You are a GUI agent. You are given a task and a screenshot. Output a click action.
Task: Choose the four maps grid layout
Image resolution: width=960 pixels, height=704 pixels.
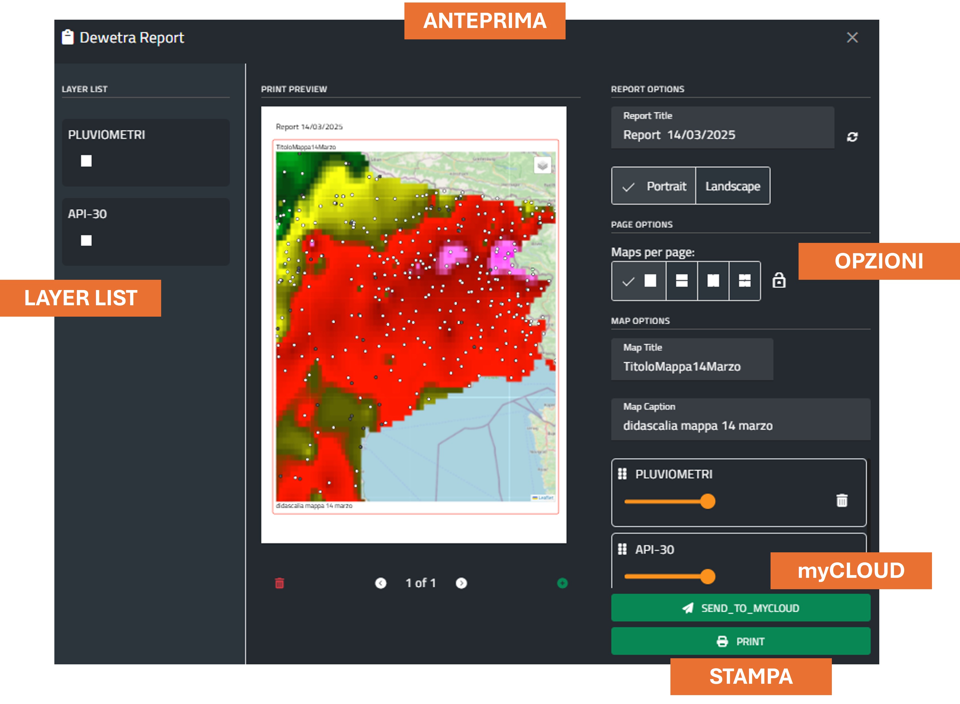(x=744, y=281)
